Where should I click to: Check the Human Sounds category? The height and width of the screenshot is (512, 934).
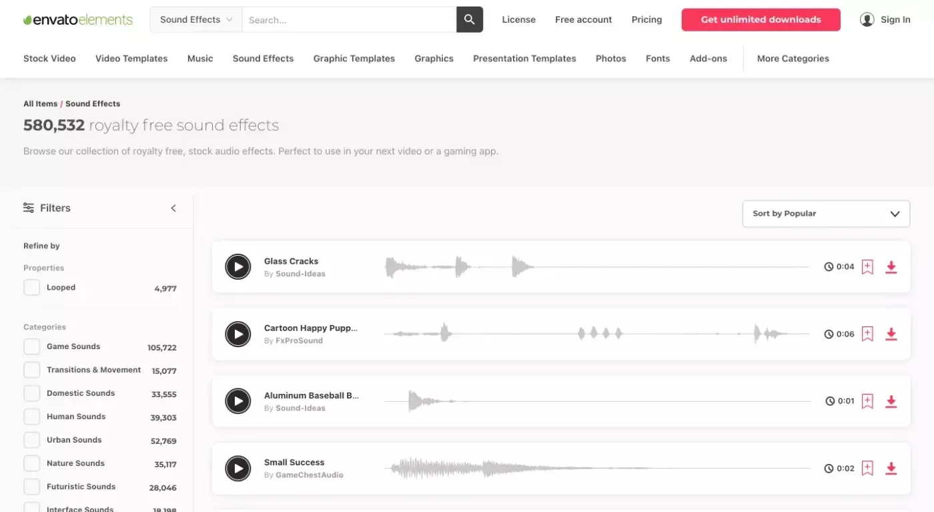click(31, 417)
